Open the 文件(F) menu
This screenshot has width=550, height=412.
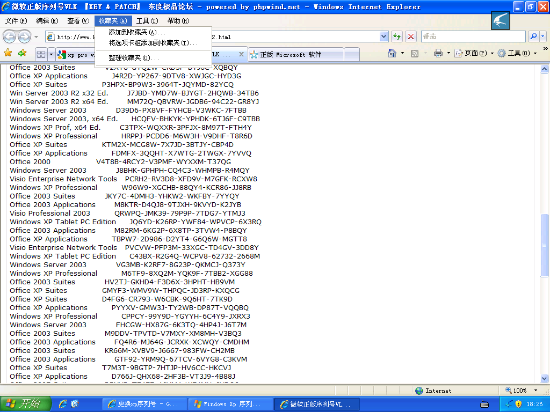coord(16,21)
